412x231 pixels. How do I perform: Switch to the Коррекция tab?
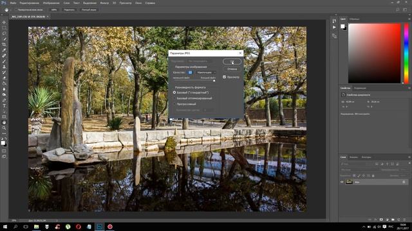[x=360, y=88]
